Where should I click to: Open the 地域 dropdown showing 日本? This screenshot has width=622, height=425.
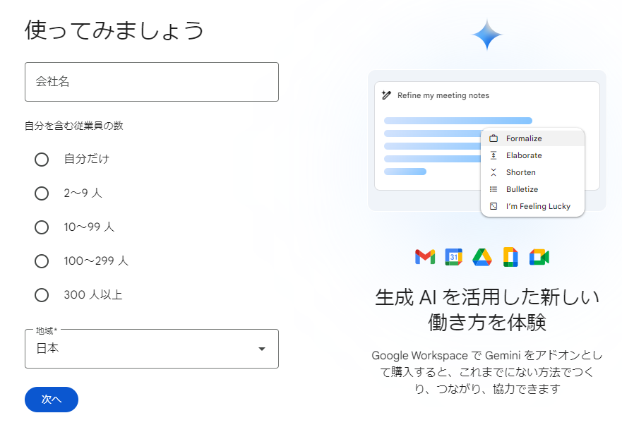152,349
